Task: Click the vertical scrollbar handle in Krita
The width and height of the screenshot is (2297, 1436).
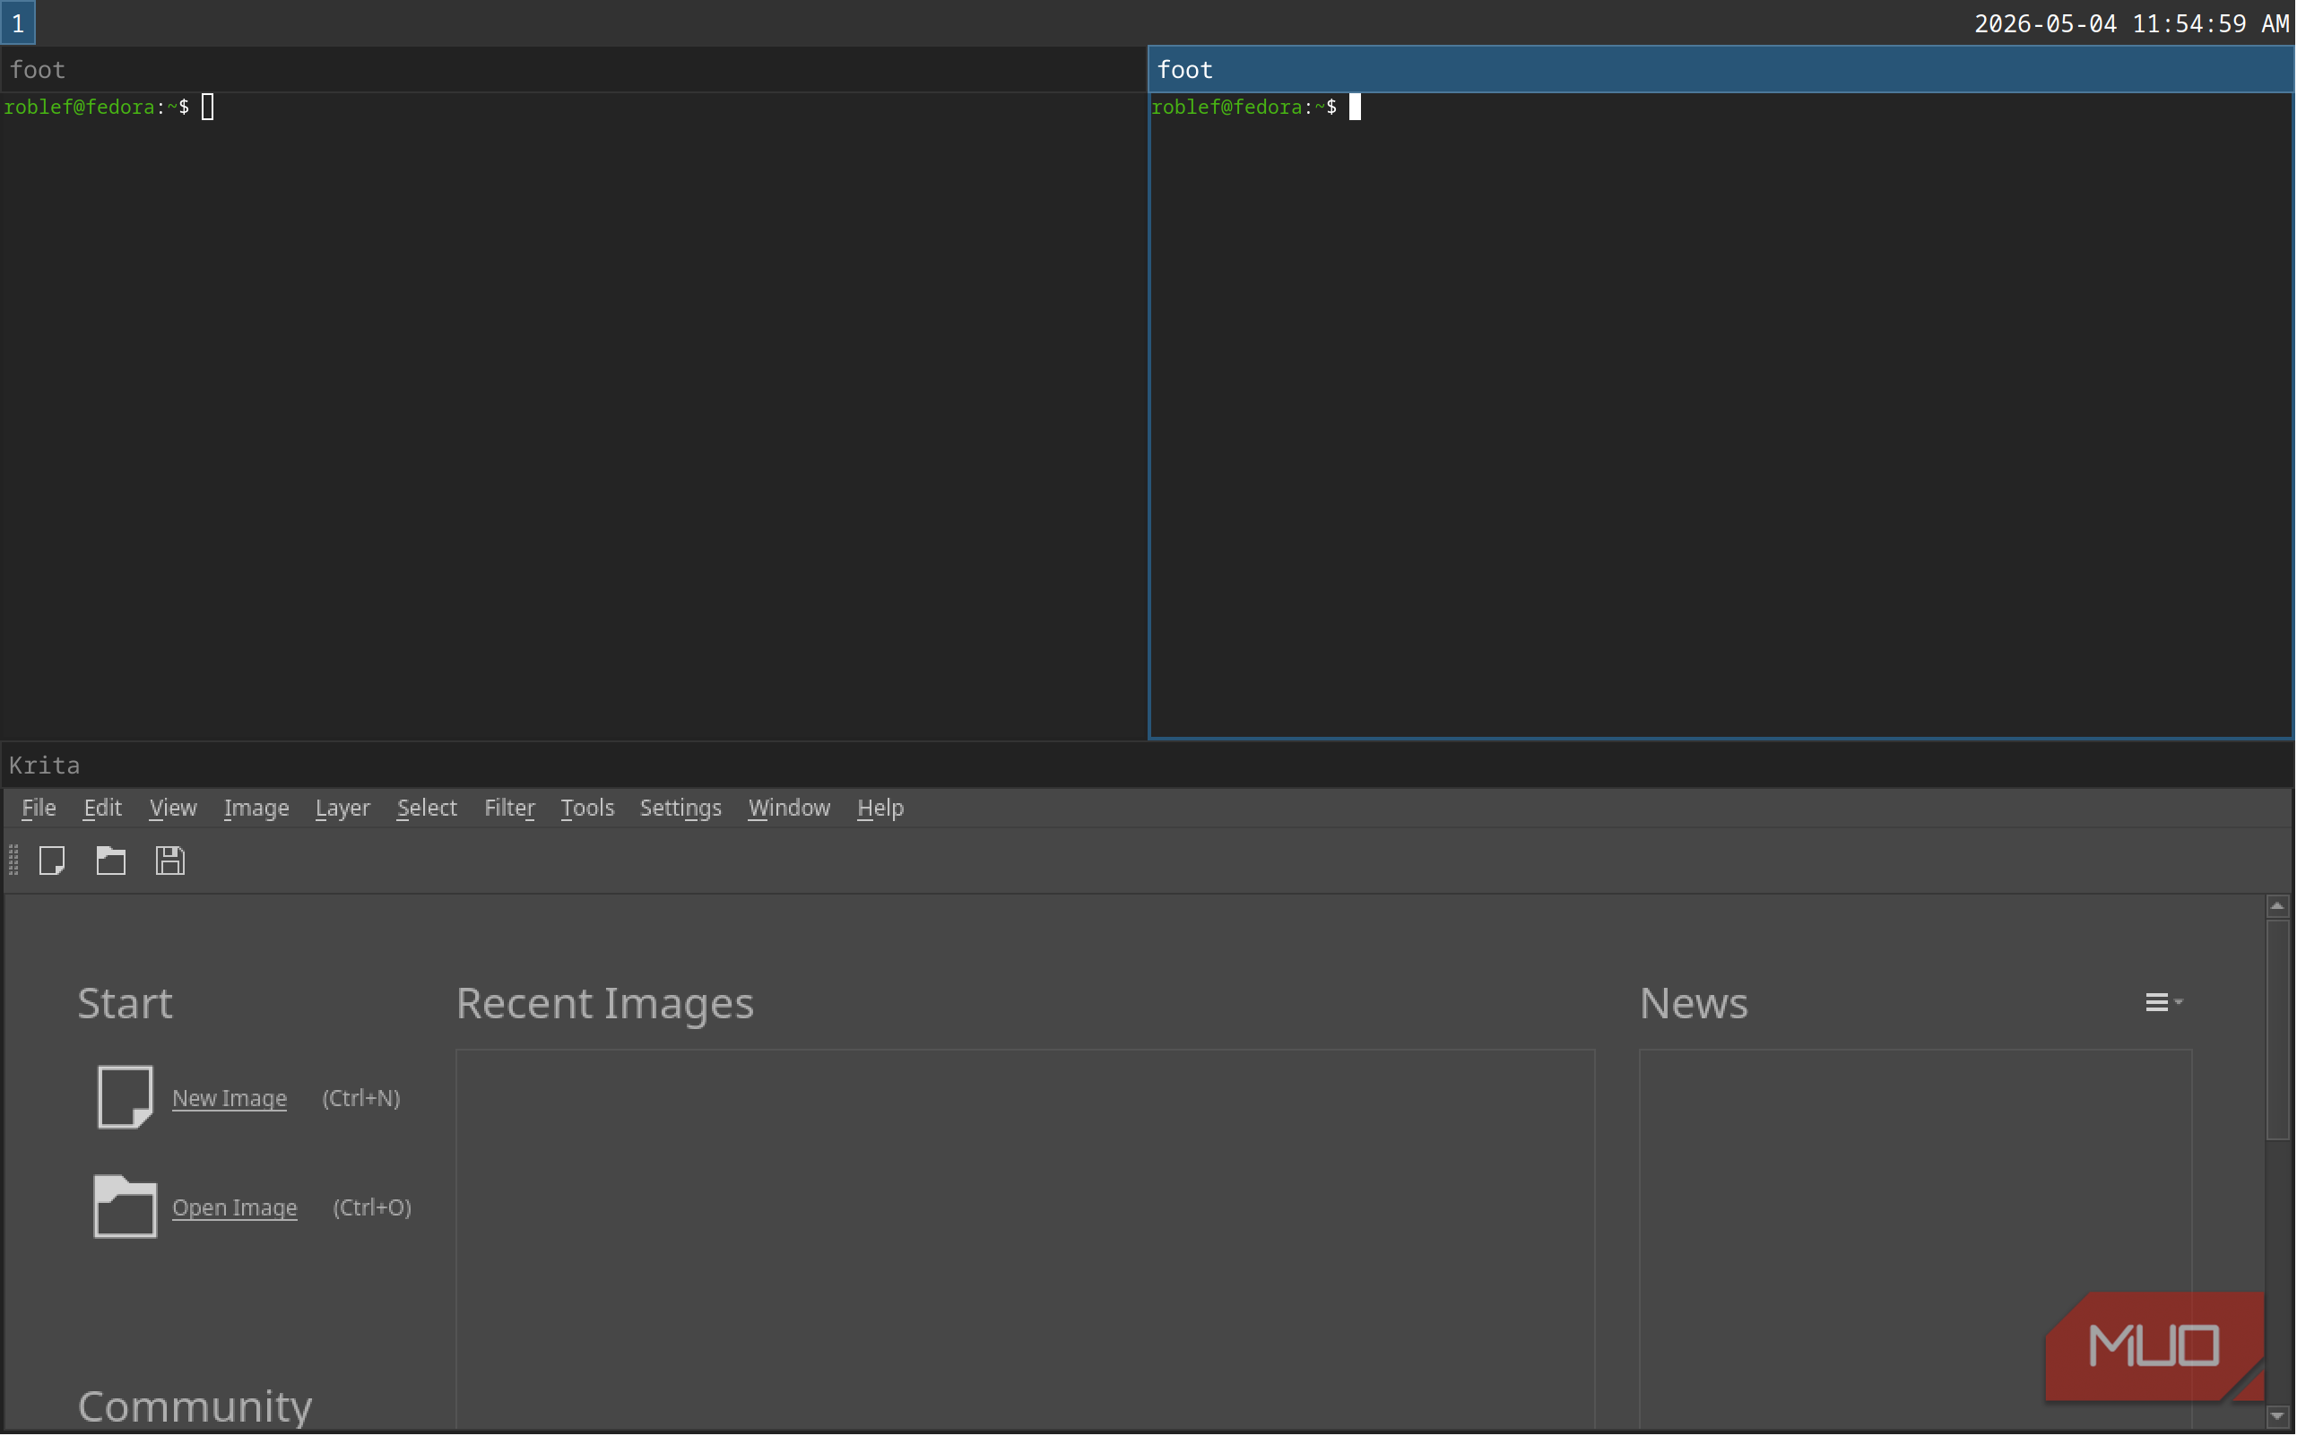Action: click(2277, 1030)
